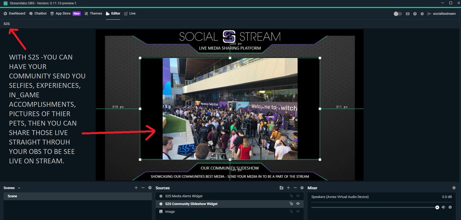Toggle night/day theme switch
The width and height of the screenshot is (461, 220).
398,14
